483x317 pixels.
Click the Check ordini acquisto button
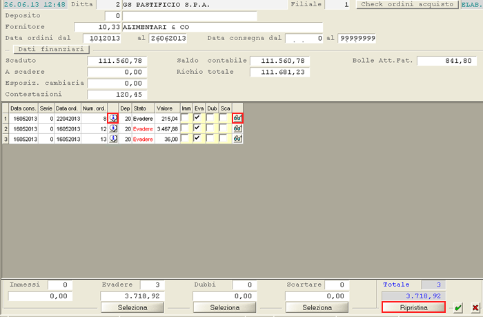pos(407,4)
